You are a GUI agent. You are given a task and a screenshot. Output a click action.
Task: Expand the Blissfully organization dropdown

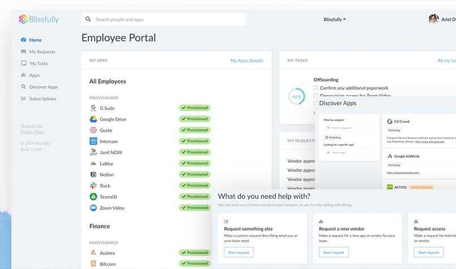(334, 19)
